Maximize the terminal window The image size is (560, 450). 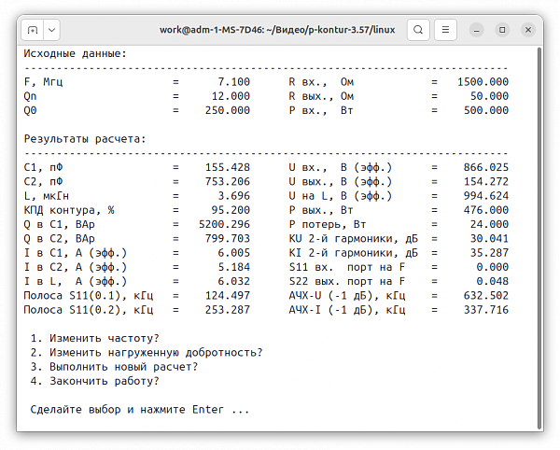point(504,30)
